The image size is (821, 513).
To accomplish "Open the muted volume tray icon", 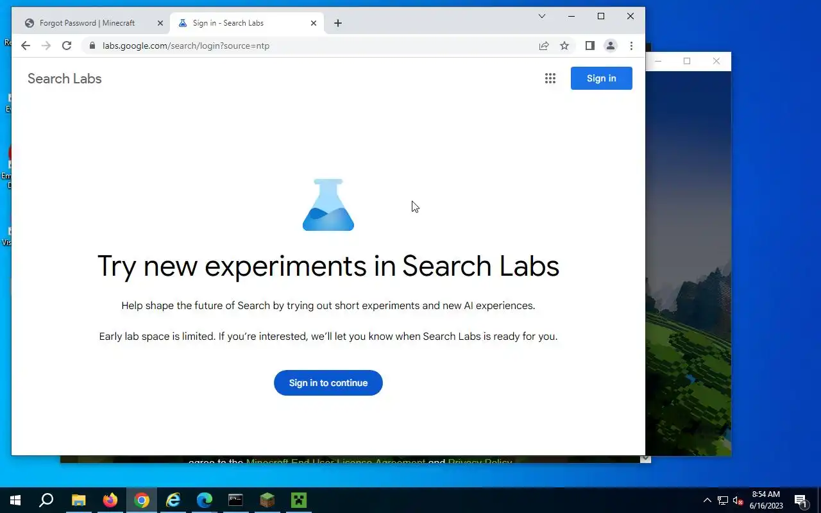I will pos(738,500).
